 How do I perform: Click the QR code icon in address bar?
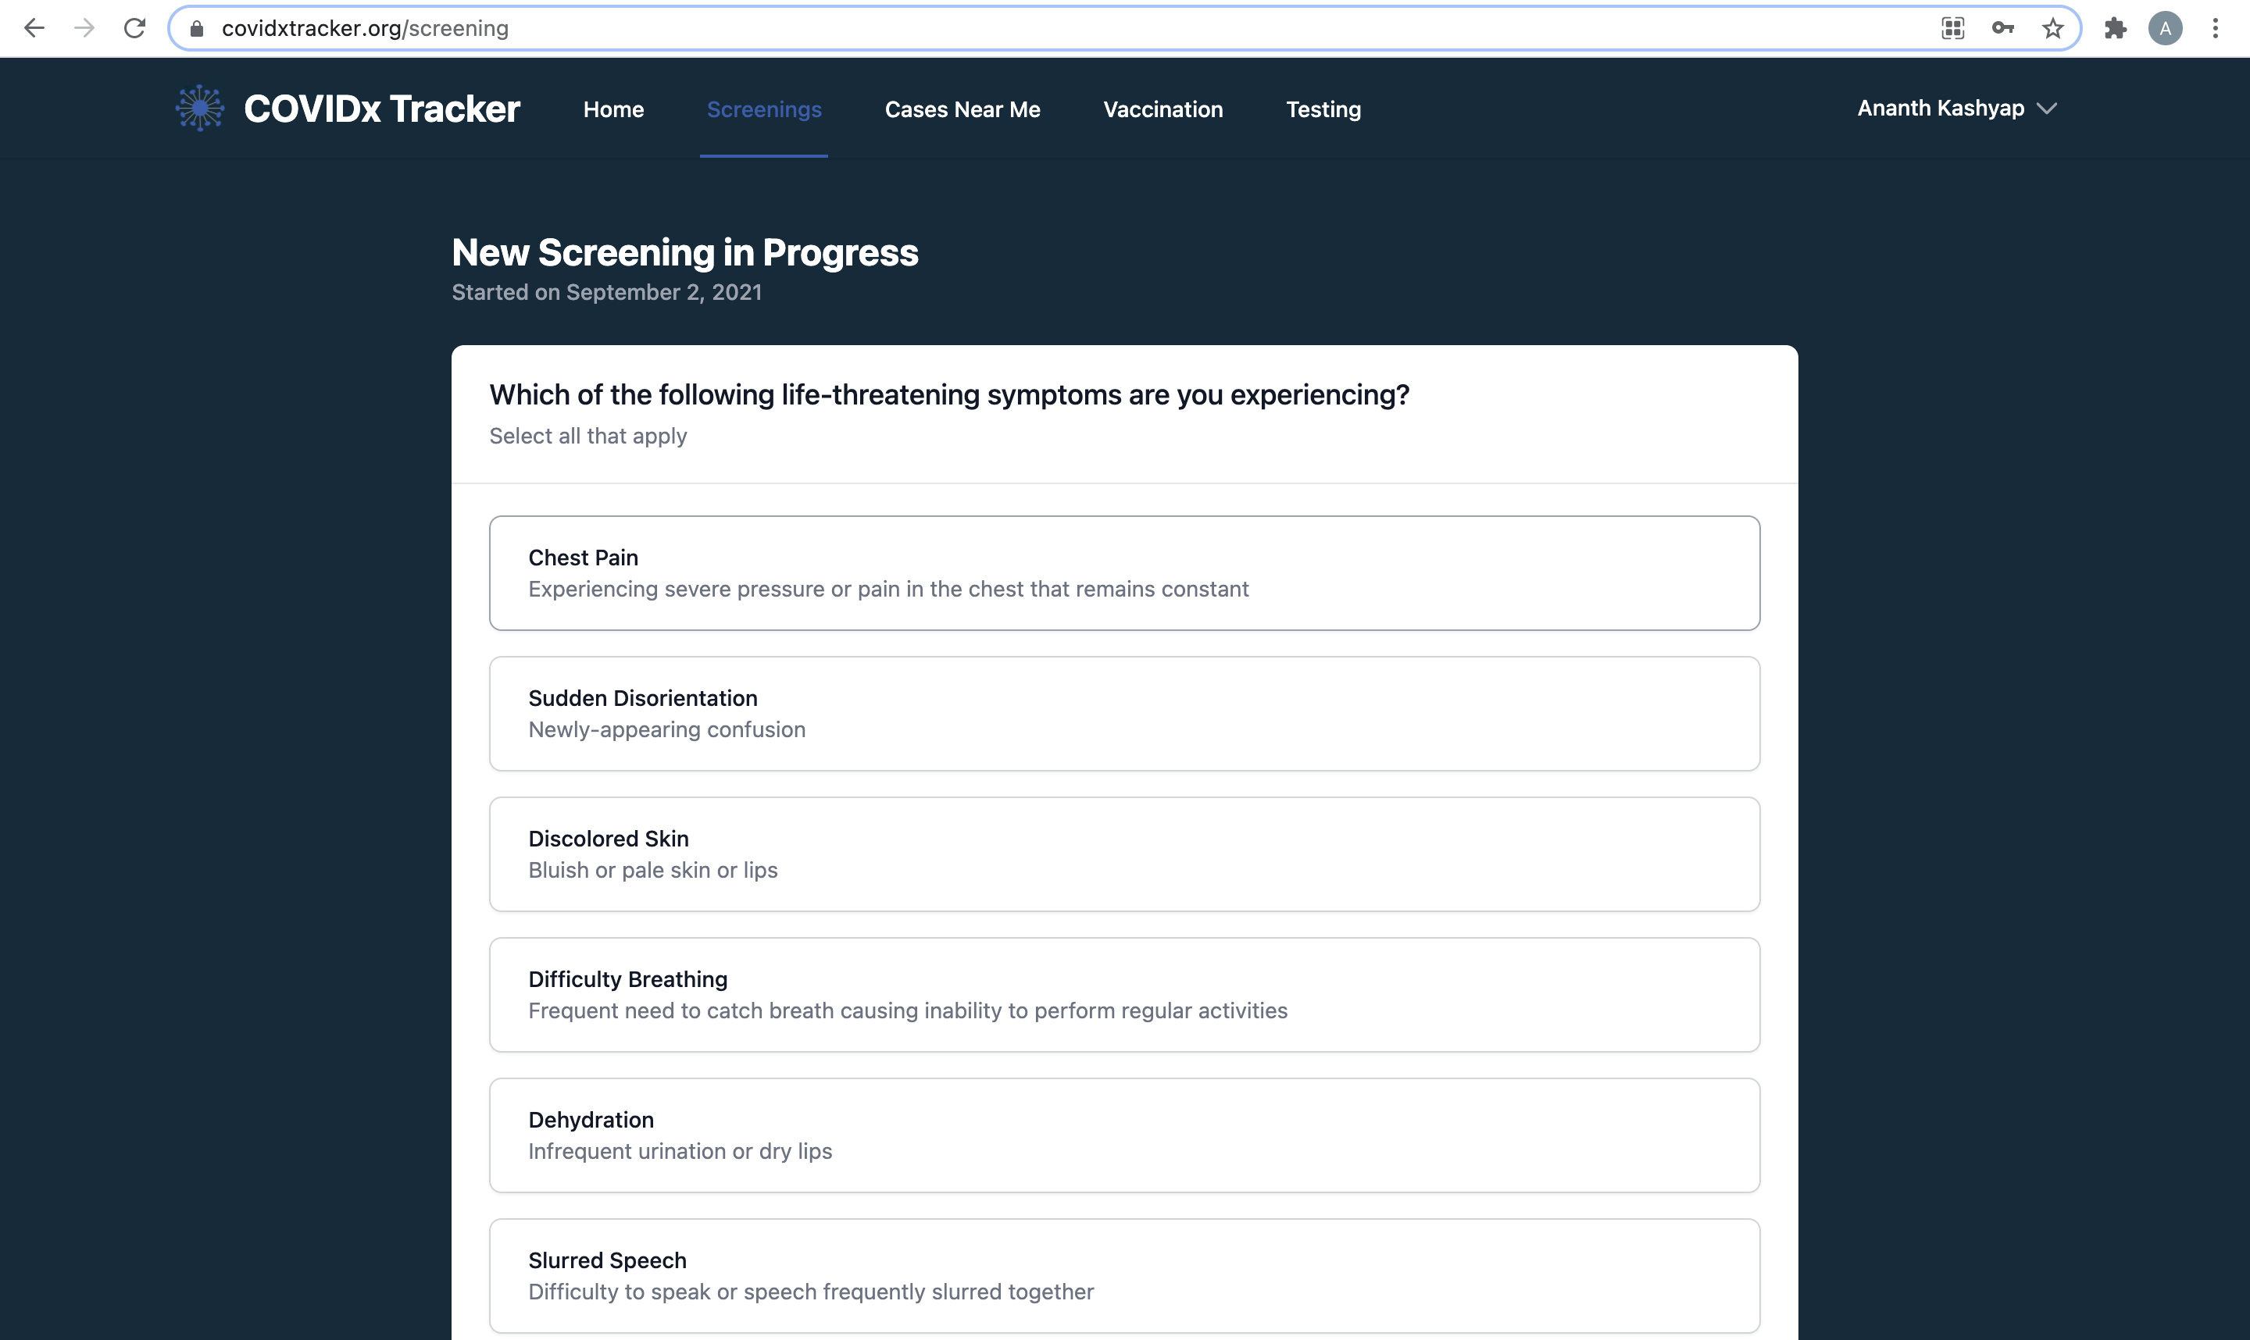click(x=1952, y=28)
